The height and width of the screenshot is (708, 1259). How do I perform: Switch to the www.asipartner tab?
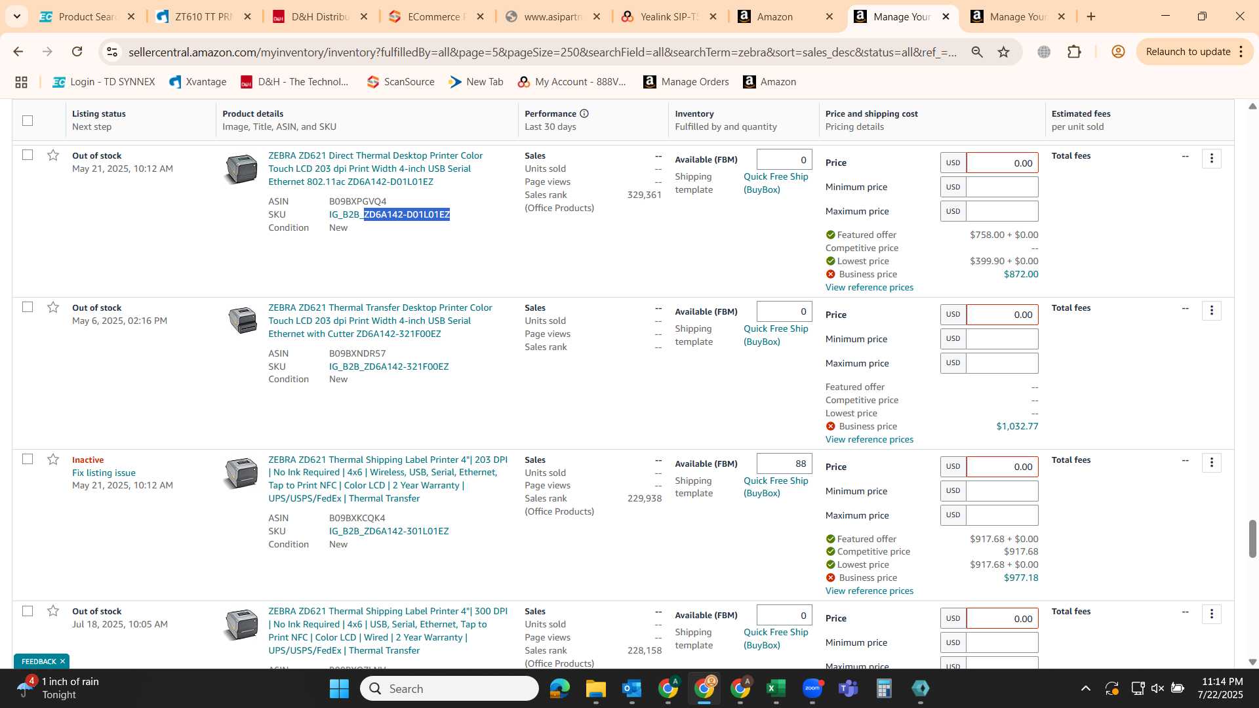click(553, 17)
